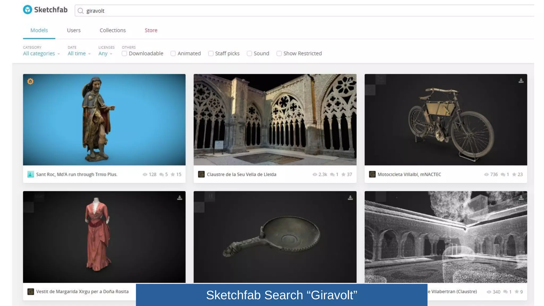544x306 pixels.
Task: Click the download icon on Claustre Seu Vella thumbnail
Action: tap(350, 80)
